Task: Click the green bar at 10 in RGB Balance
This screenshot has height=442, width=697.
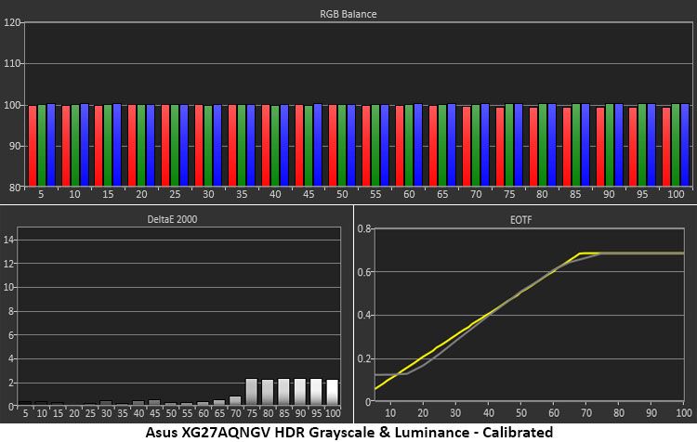Action: point(75,145)
